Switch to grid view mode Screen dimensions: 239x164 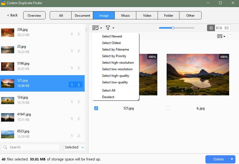211,28
